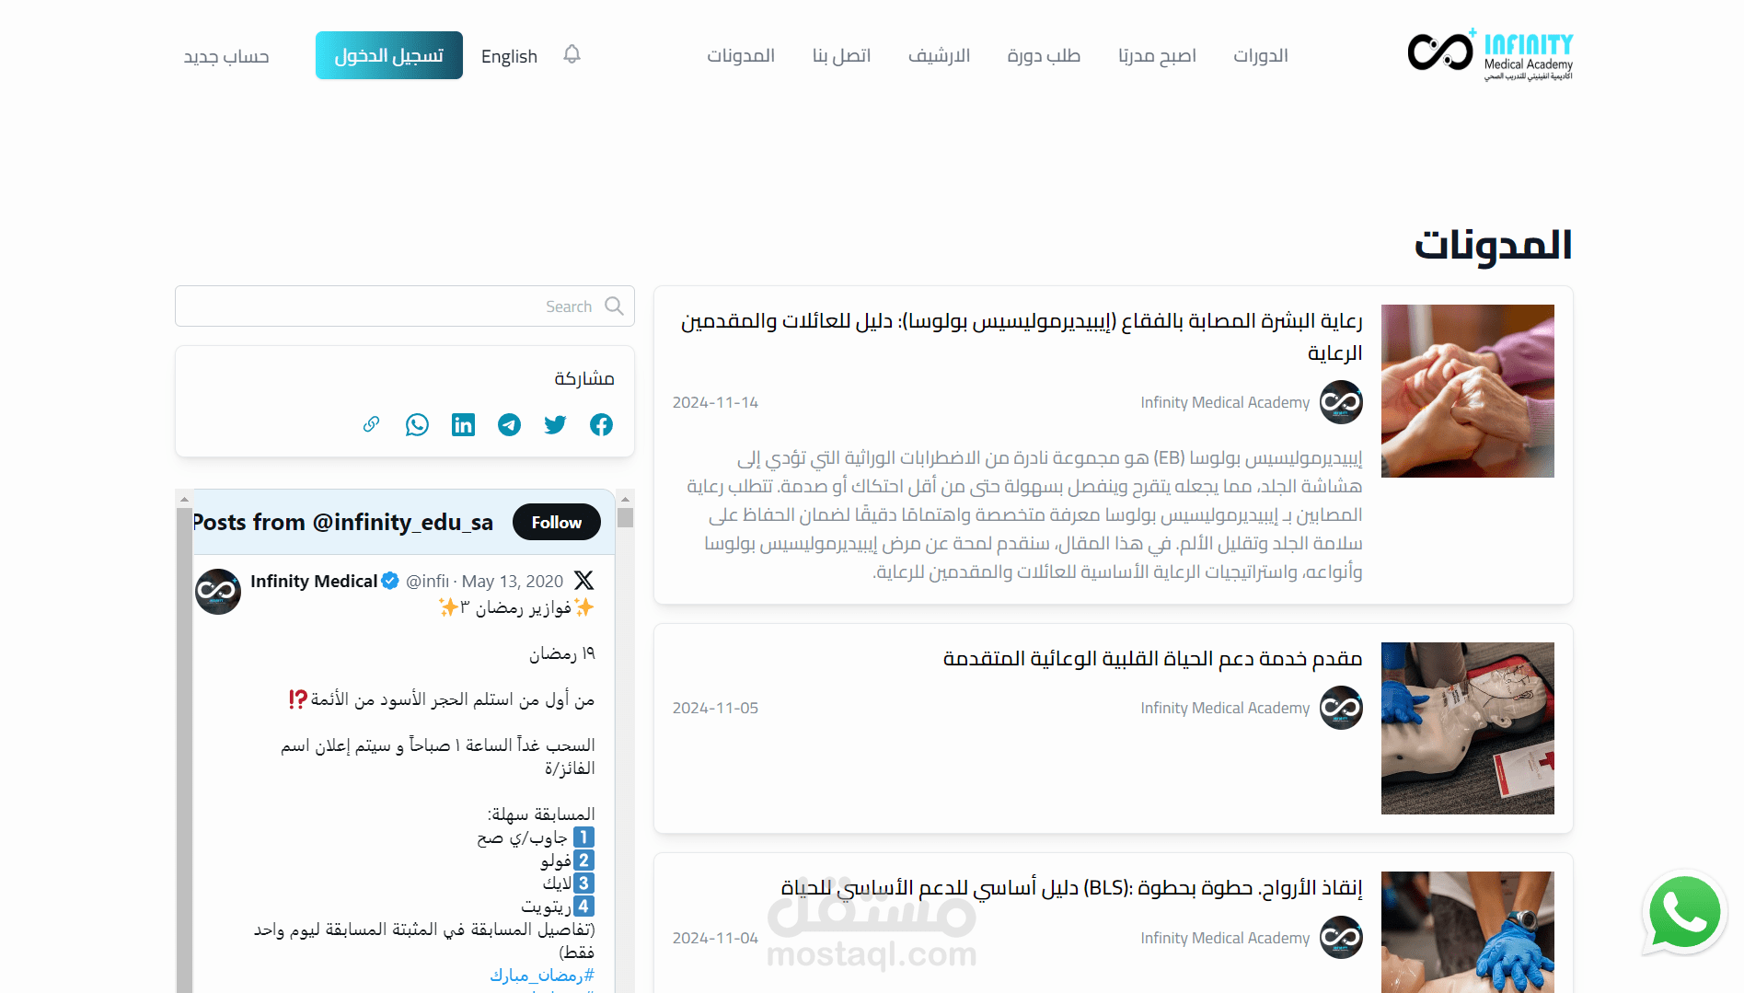The width and height of the screenshot is (1744, 993).
Task: Follow @infinity_edu_sa on X
Action: (x=557, y=522)
